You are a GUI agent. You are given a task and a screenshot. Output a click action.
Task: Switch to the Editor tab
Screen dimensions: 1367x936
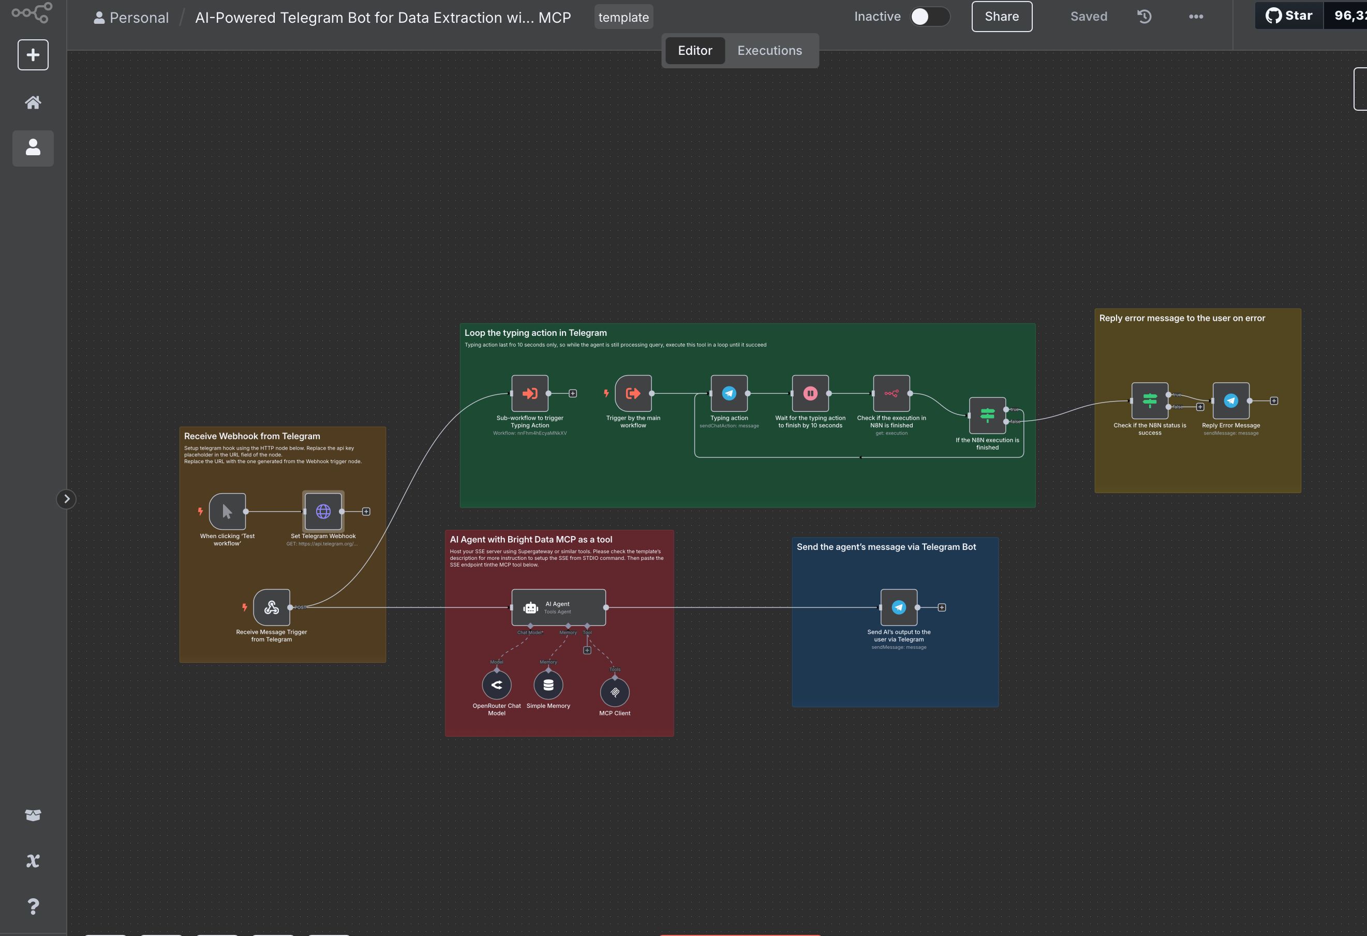tap(695, 51)
